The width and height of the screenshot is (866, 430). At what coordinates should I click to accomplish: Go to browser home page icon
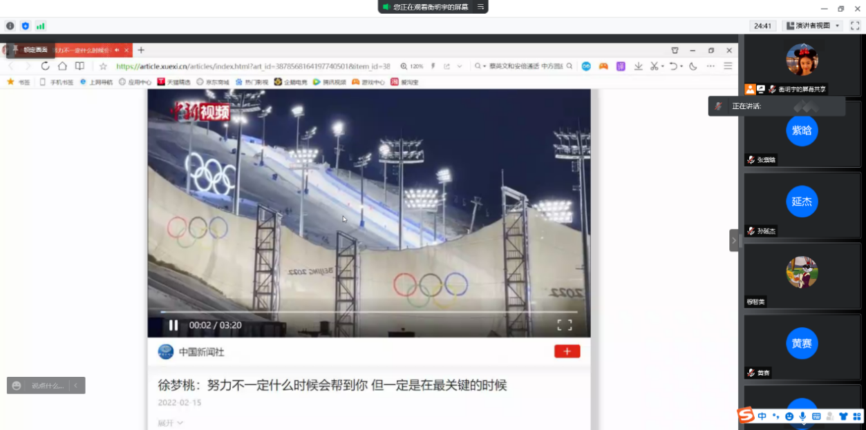click(x=62, y=66)
